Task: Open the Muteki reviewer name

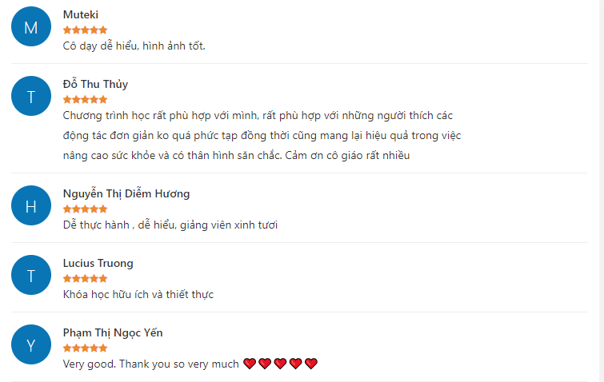Action: pos(81,14)
